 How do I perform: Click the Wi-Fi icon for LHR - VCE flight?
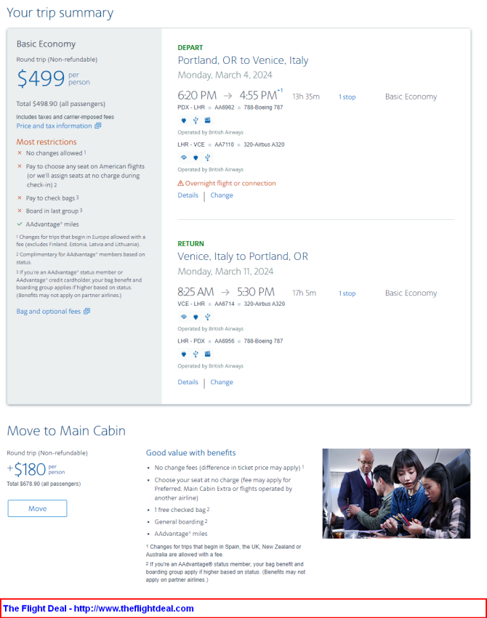(184, 158)
